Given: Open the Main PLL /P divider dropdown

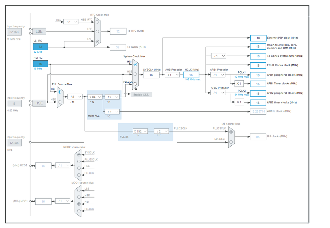Looking at the screenshot, I should pos(112,97).
